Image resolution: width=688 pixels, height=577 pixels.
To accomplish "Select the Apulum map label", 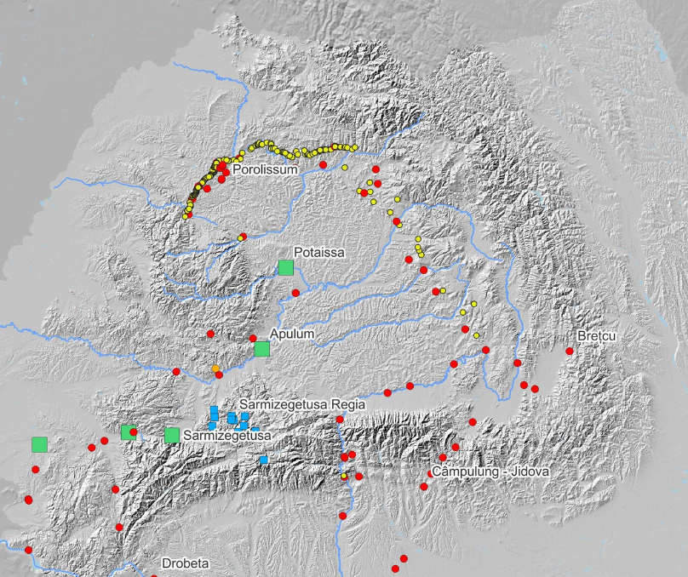I will 292,334.
